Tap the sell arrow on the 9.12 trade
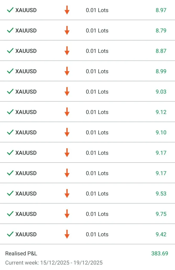Viewport: 175px width, 270px height. (x=67, y=112)
